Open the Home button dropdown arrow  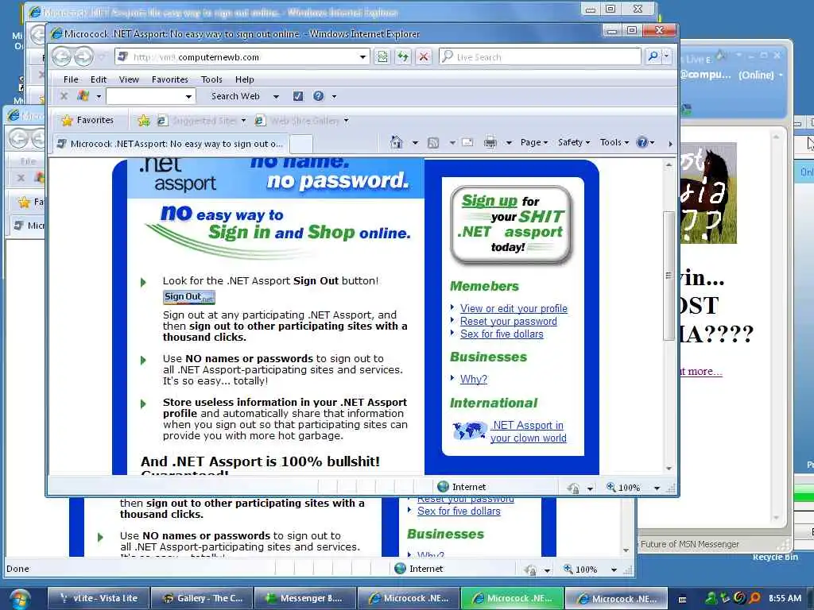[415, 143]
